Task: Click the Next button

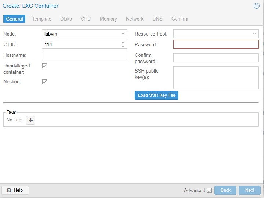Action: point(250,190)
